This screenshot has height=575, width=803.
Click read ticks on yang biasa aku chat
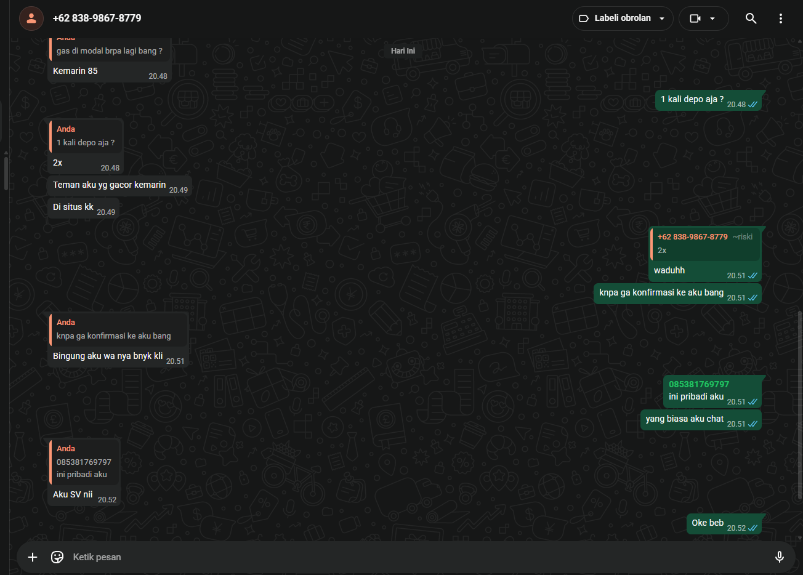click(753, 424)
